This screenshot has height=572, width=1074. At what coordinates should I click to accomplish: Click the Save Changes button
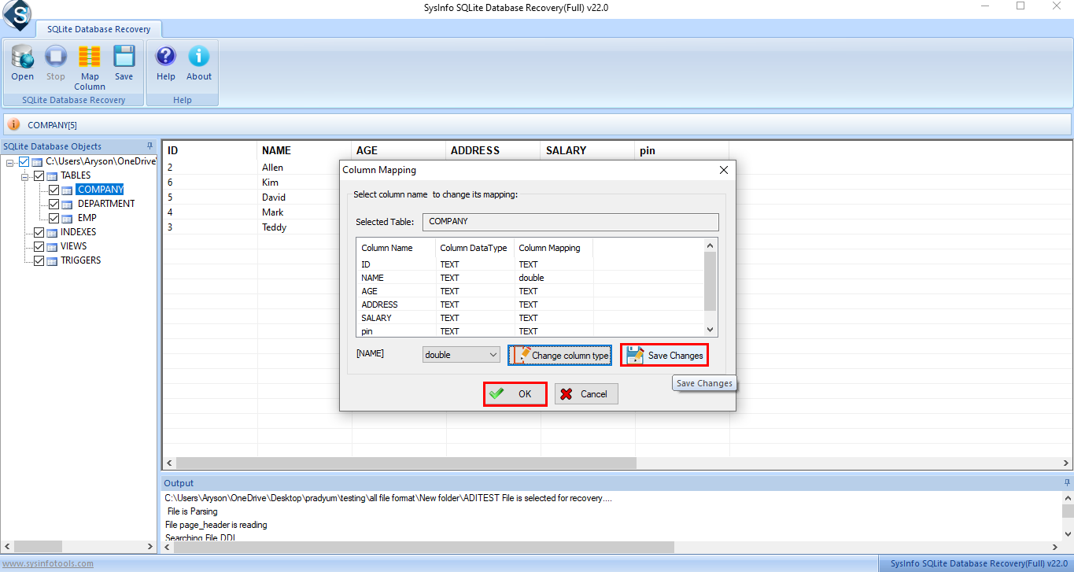point(665,355)
